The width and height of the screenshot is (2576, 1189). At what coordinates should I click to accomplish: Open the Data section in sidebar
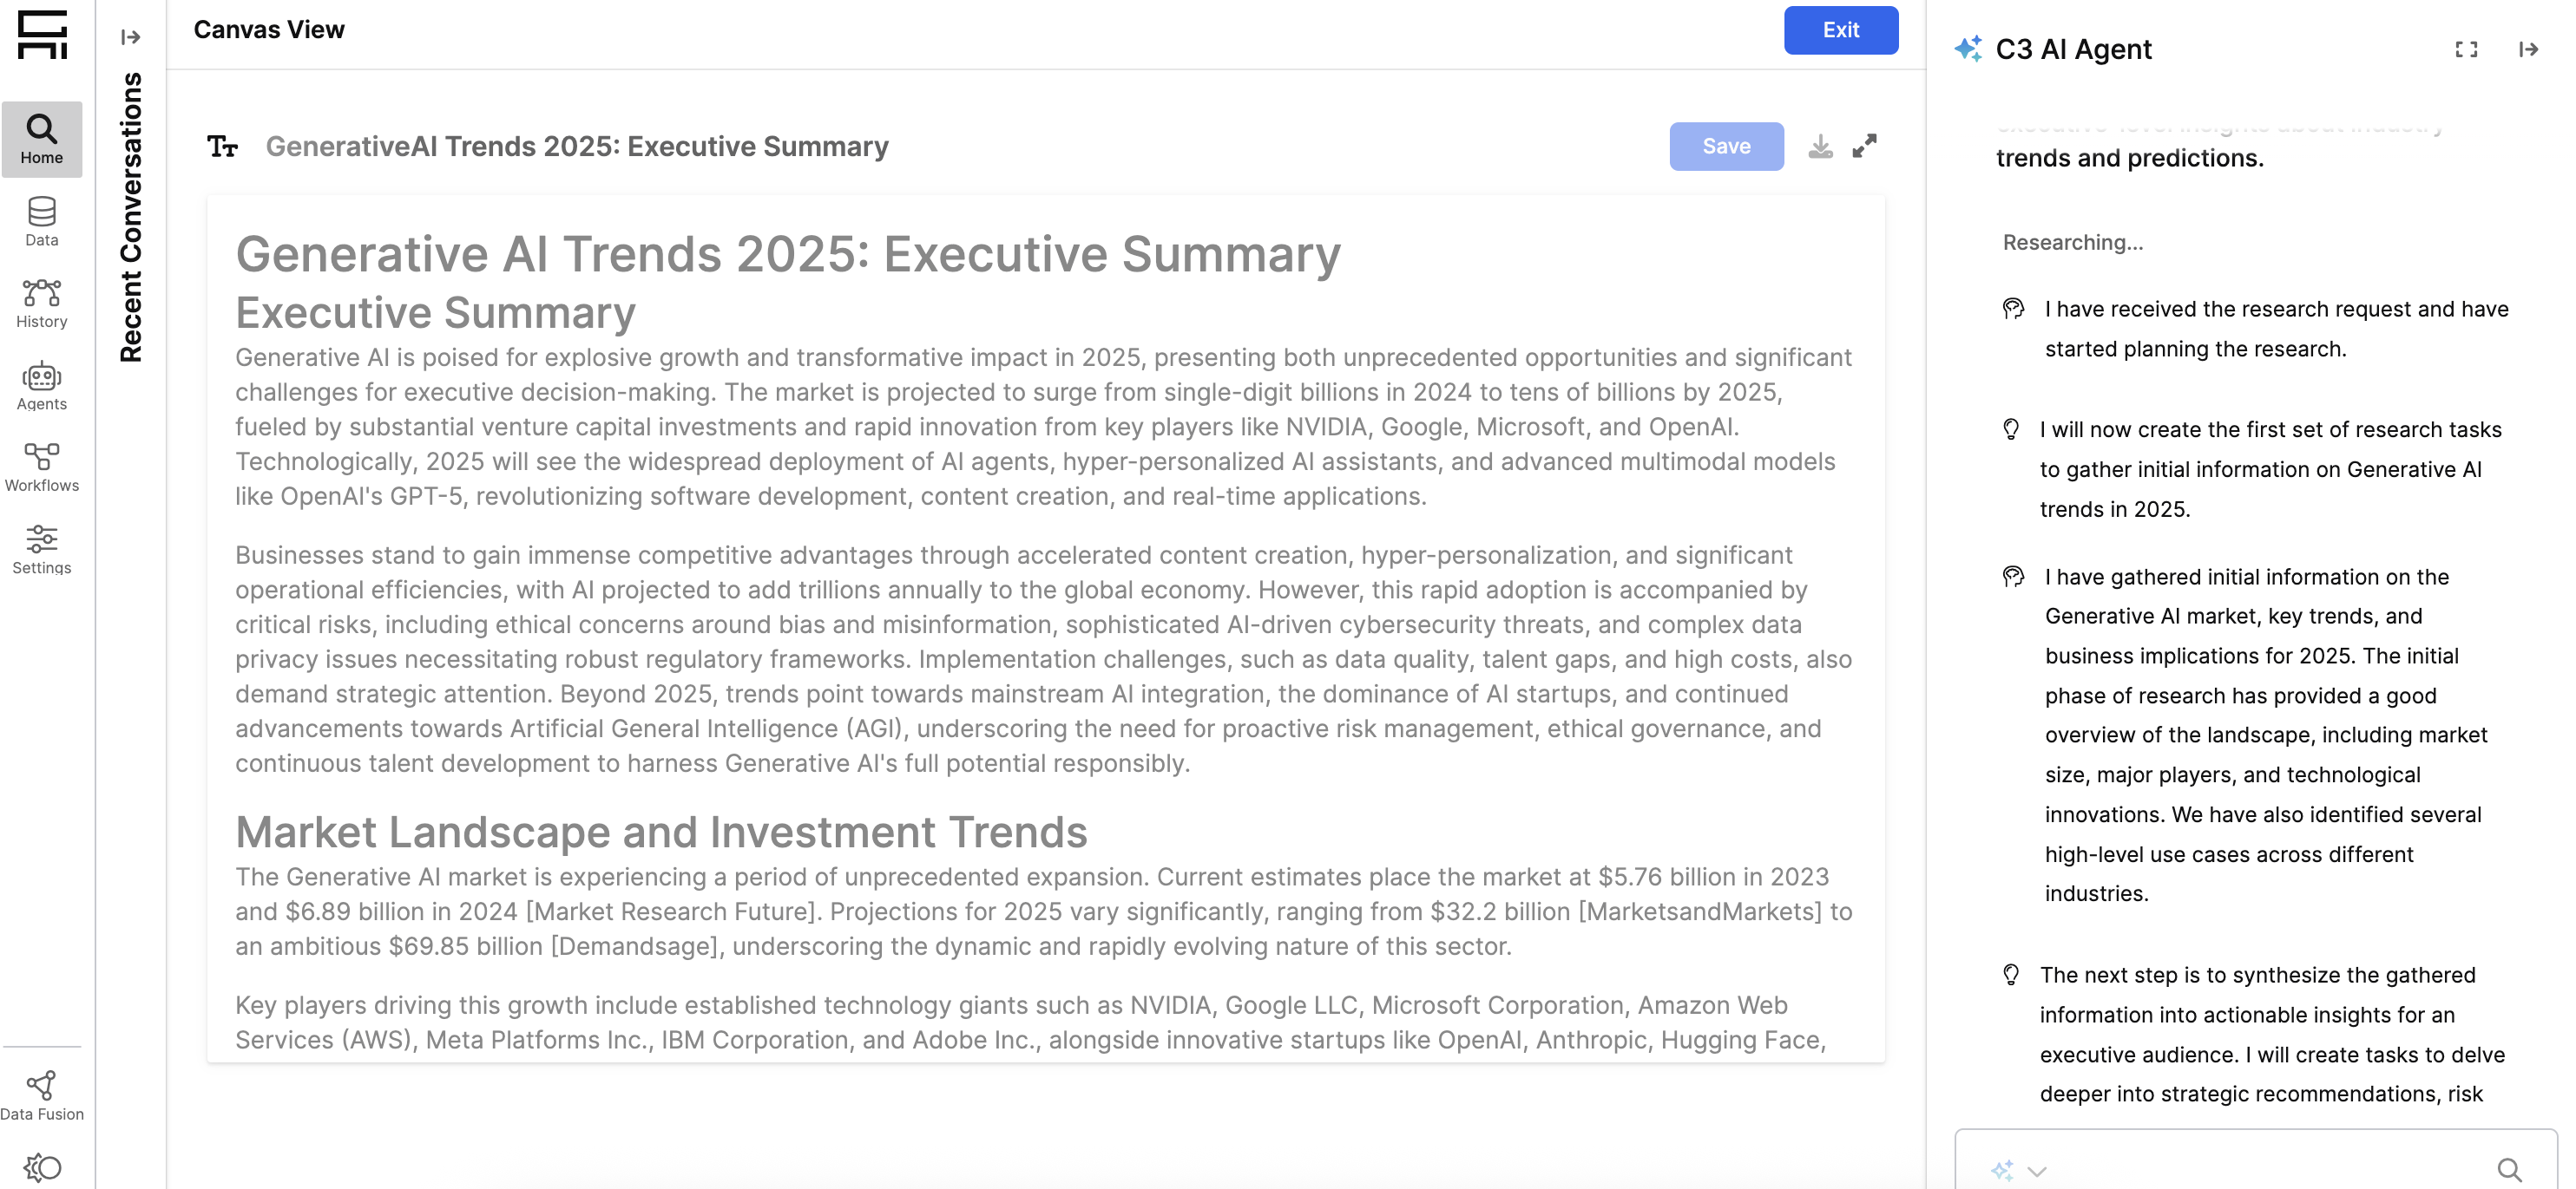click(x=41, y=221)
